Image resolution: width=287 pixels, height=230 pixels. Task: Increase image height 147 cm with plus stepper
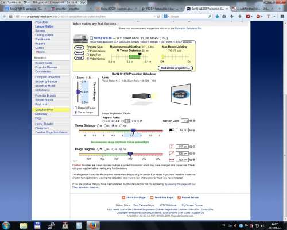191,147
